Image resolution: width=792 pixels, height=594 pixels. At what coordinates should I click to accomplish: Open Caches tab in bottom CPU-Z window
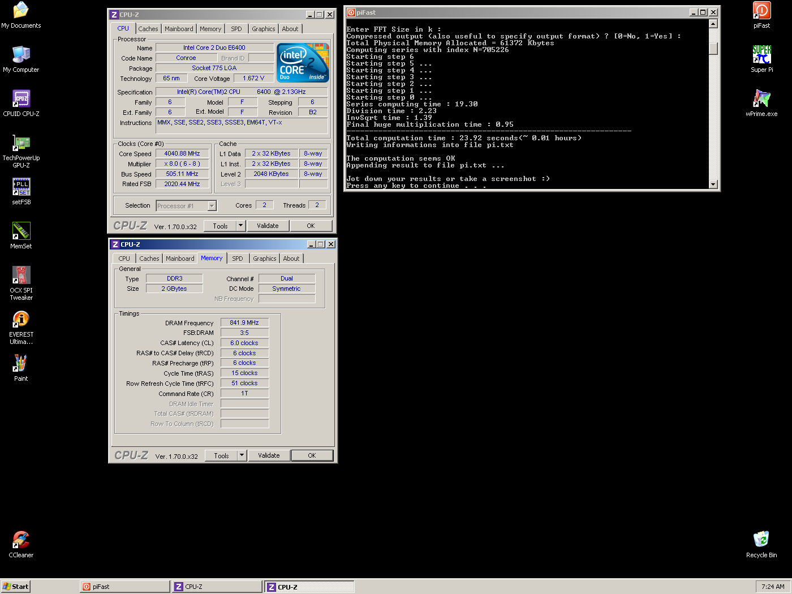click(x=149, y=259)
